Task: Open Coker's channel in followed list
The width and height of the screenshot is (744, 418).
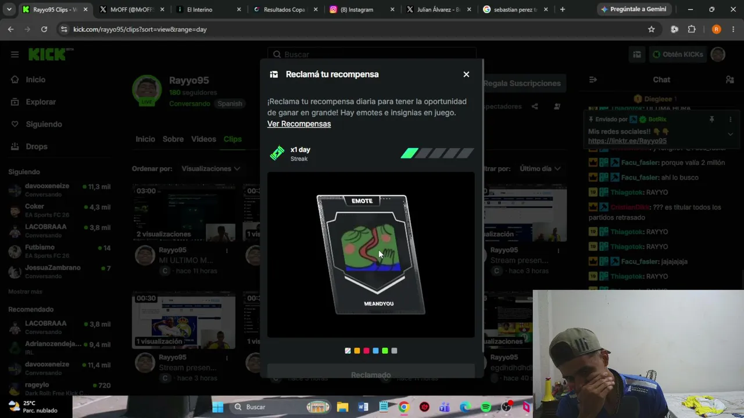Action: (x=59, y=210)
